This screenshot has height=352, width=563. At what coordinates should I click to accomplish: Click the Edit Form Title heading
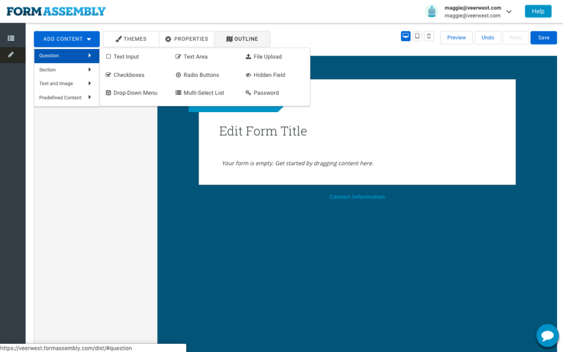click(x=263, y=131)
